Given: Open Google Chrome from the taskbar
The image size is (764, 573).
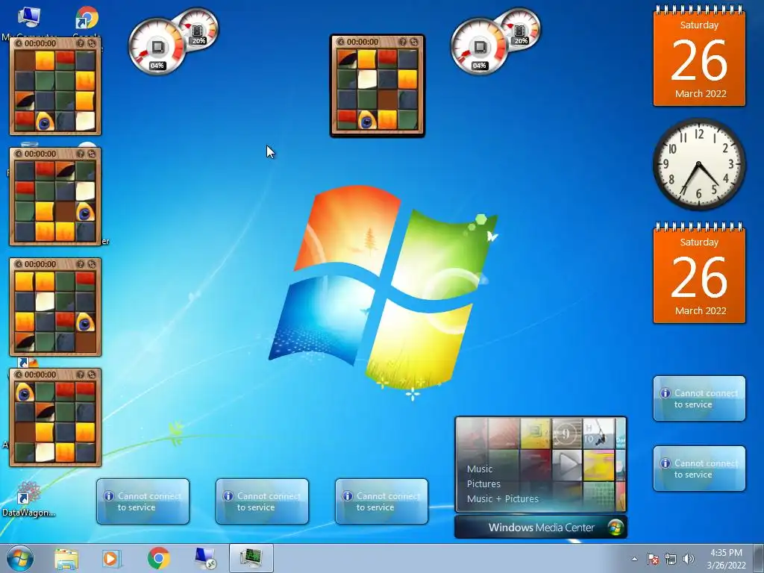Looking at the screenshot, I should 158,558.
